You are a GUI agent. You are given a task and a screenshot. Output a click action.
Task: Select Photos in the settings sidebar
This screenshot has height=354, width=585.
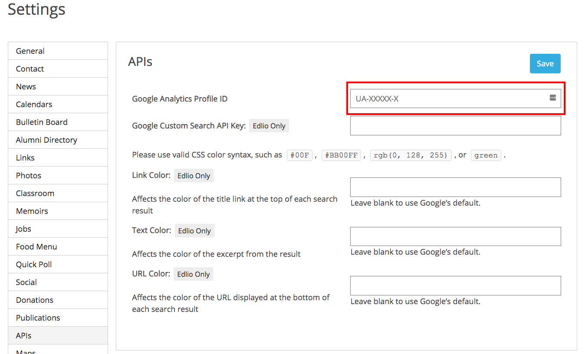58,176
